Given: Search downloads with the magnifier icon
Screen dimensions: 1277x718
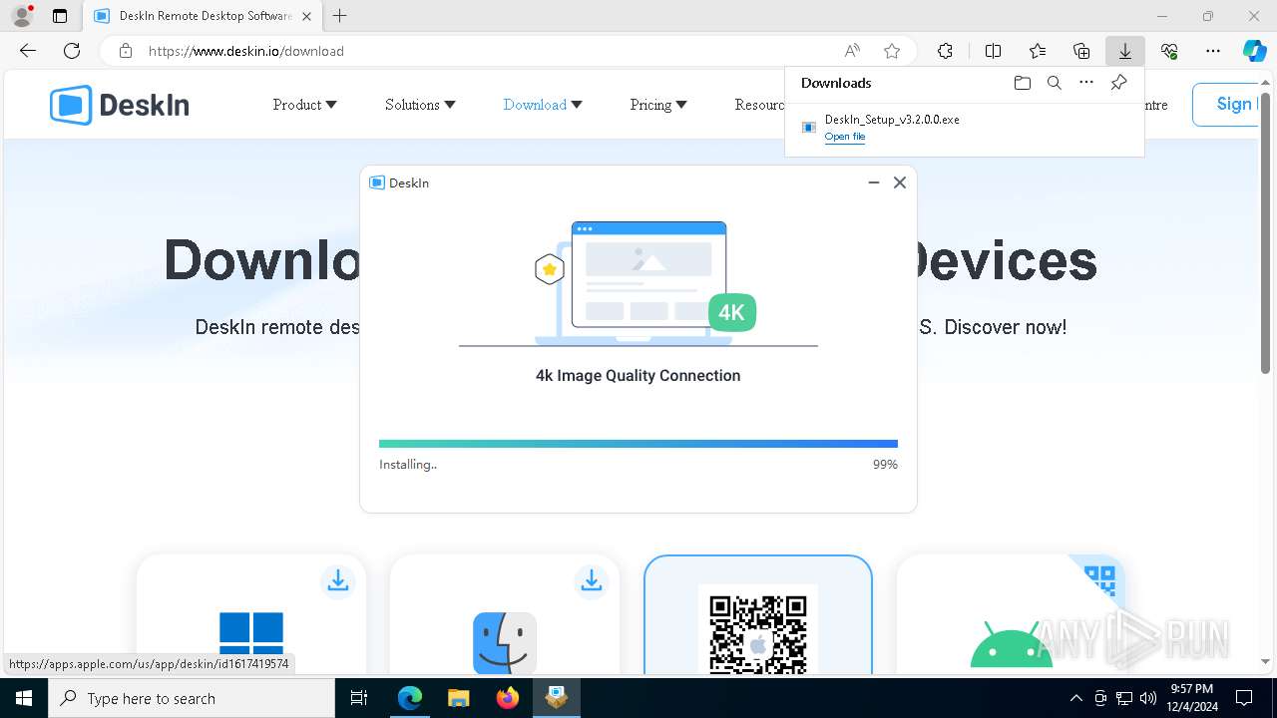Looking at the screenshot, I should [1054, 83].
